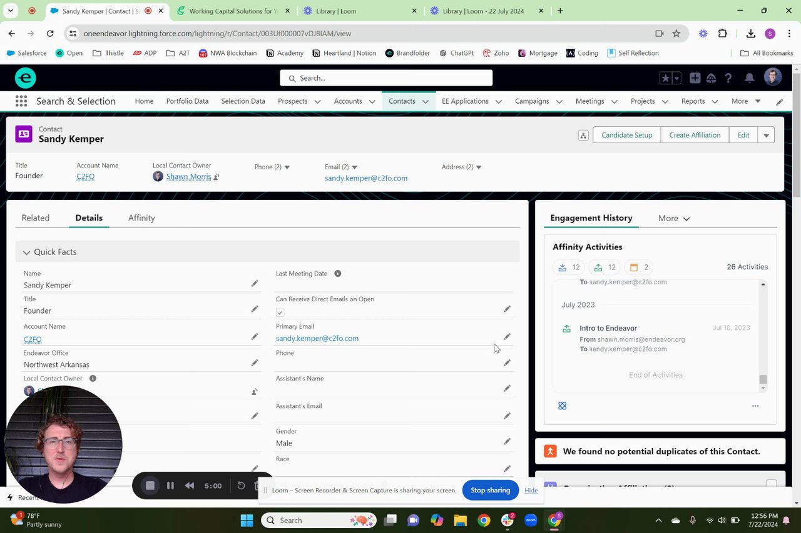
Task: Edit the Endeavor Office field pencil
Action: pyautogui.click(x=255, y=363)
